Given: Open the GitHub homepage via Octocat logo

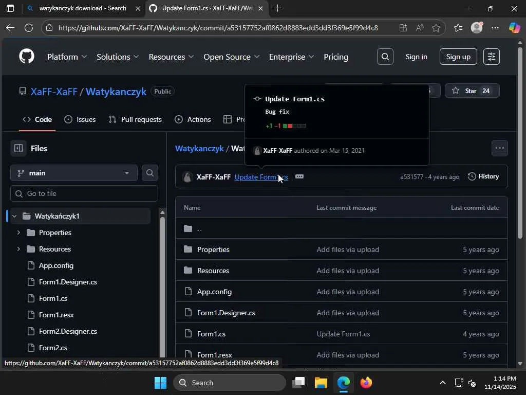Looking at the screenshot, I should pyautogui.click(x=27, y=57).
